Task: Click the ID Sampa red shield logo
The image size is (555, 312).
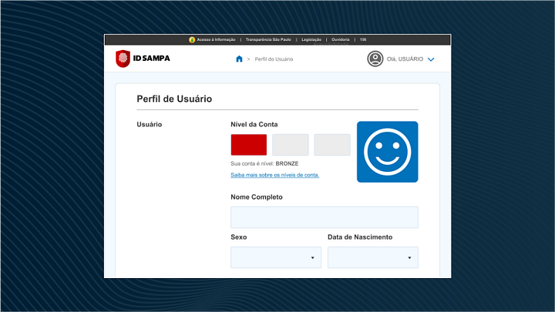Action: click(x=123, y=59)
